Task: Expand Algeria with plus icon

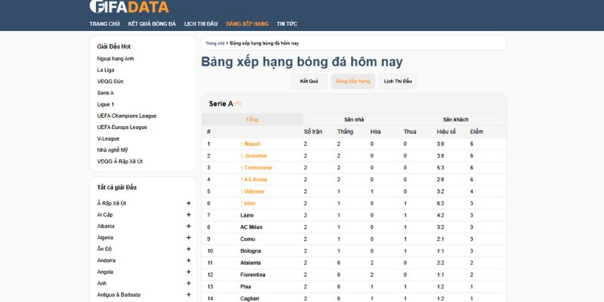Action: click(x=189, y=238)
